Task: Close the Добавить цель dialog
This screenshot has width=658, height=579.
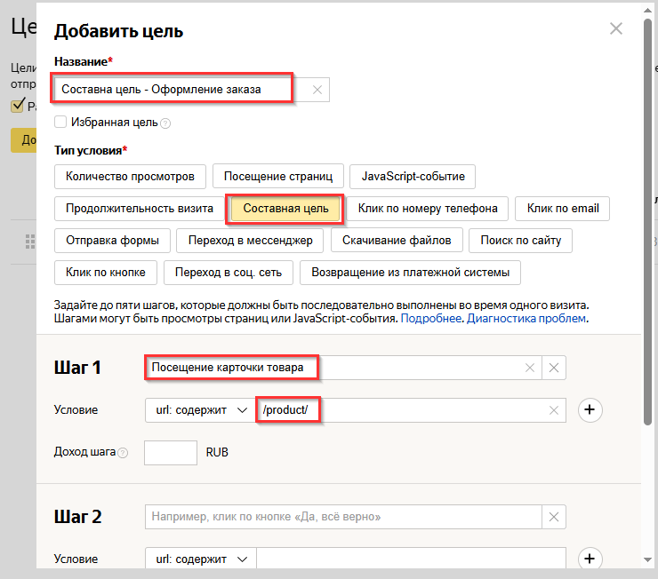Action: tap(616, 28)
